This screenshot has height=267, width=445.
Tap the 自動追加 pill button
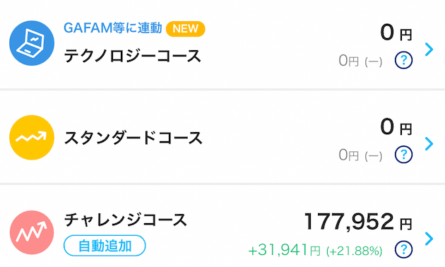coord(105,246)
